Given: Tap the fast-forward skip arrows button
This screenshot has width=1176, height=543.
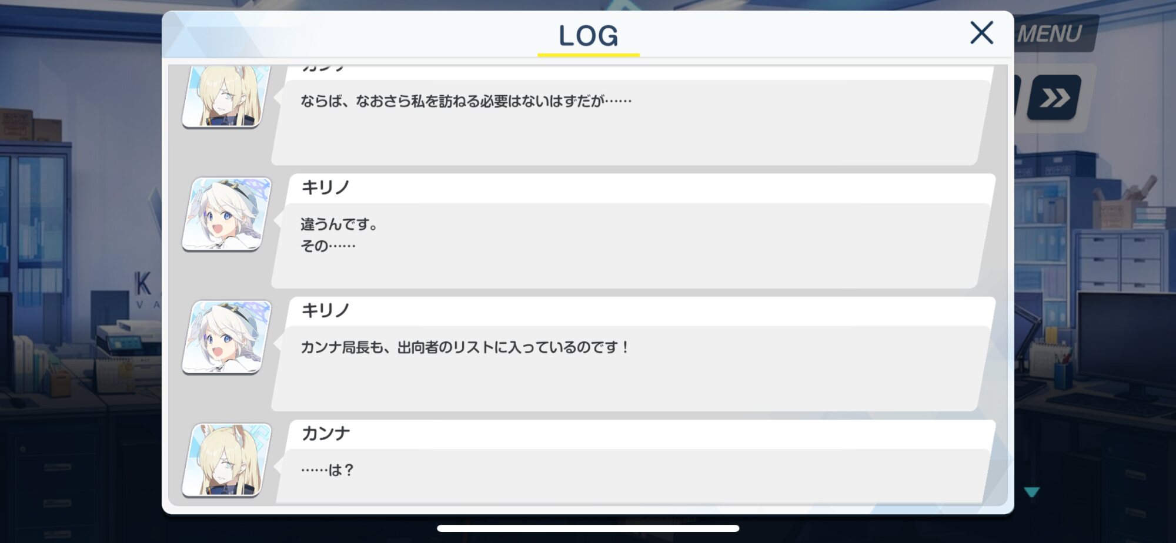Looking at the screenshot, I should click(1054, 98).
